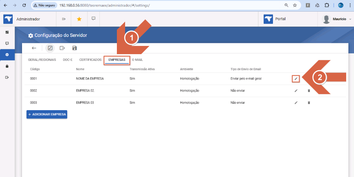The height and width of the screenshot is (177, 354).
Task: Open the dashboard icon in the left sidebar
Action: tap(7, 32)
